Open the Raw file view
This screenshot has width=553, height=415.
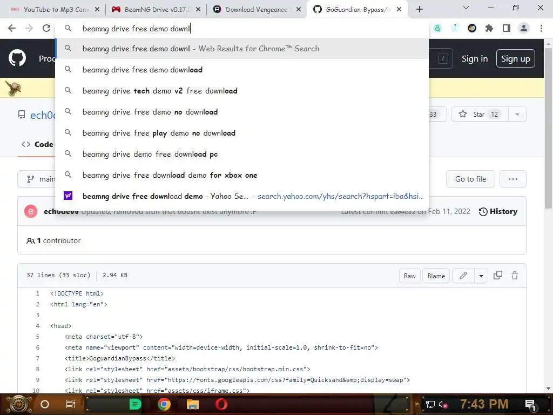(409, 276)
